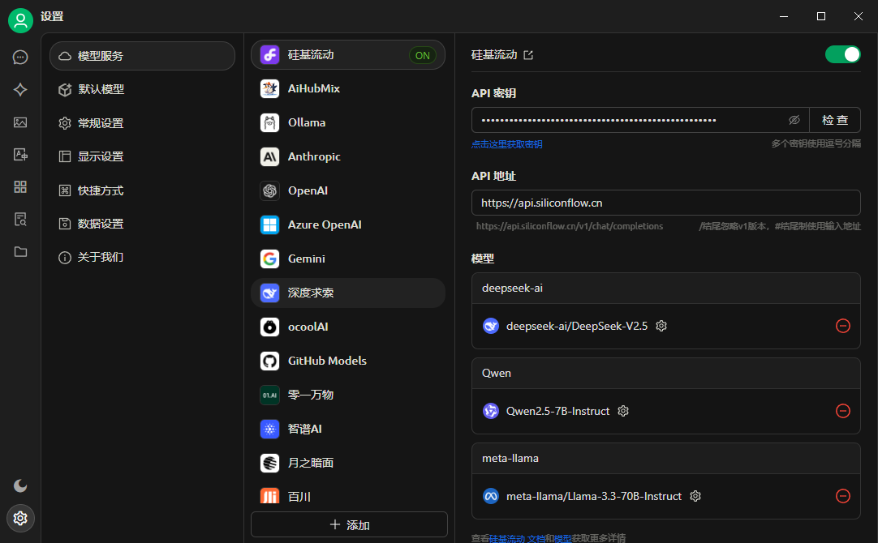Click the settings gear next to DeepSeek-V2.5
This screenshot has width=878, height=543.
click(661, 326)
